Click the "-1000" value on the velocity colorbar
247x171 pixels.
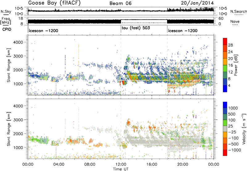[x=234, y=150]
